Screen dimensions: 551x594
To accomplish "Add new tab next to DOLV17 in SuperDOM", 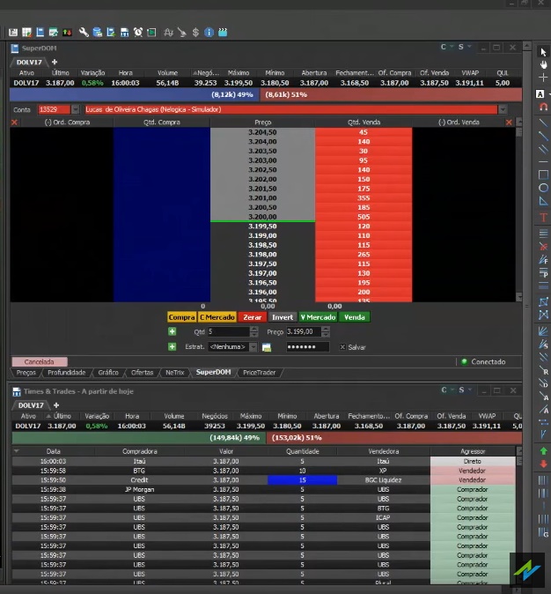I will (55, 62).
